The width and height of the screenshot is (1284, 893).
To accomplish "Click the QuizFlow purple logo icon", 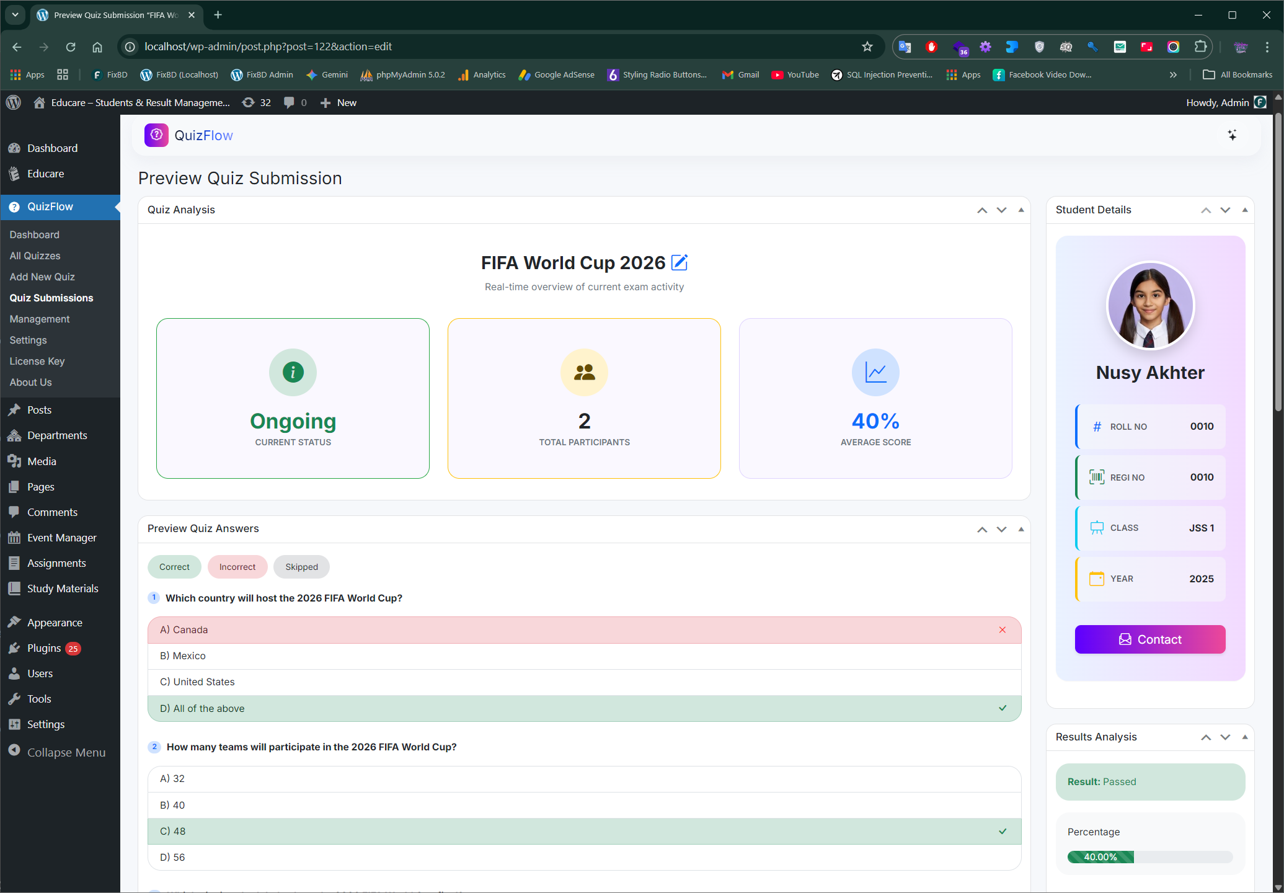I will click(x=156, y=135).
